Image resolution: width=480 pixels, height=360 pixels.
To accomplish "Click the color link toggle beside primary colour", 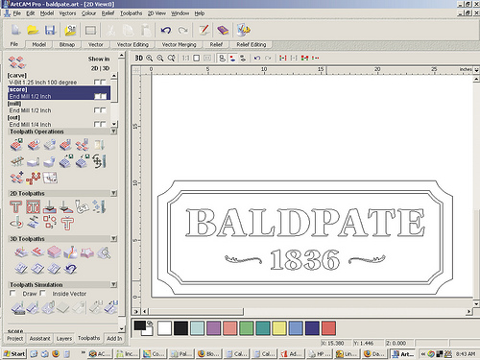I will 150,324.
